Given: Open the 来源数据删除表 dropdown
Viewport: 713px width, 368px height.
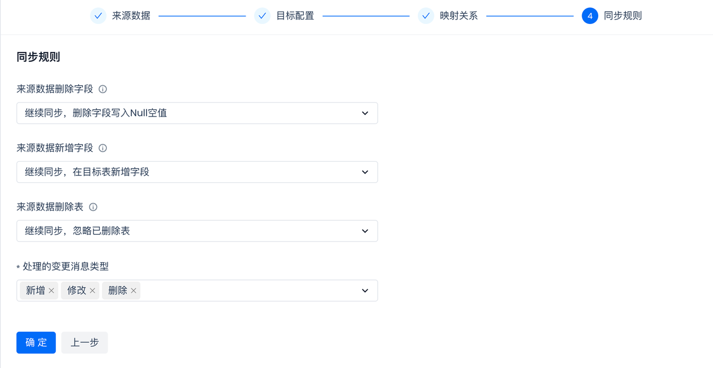Looking at the screenshot, I should [197, 231].
